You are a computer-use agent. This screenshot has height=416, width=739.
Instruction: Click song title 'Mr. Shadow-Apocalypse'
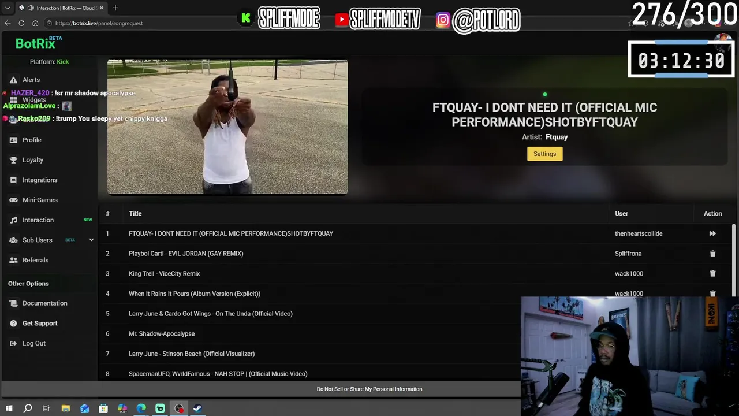[x=162, y=334]
